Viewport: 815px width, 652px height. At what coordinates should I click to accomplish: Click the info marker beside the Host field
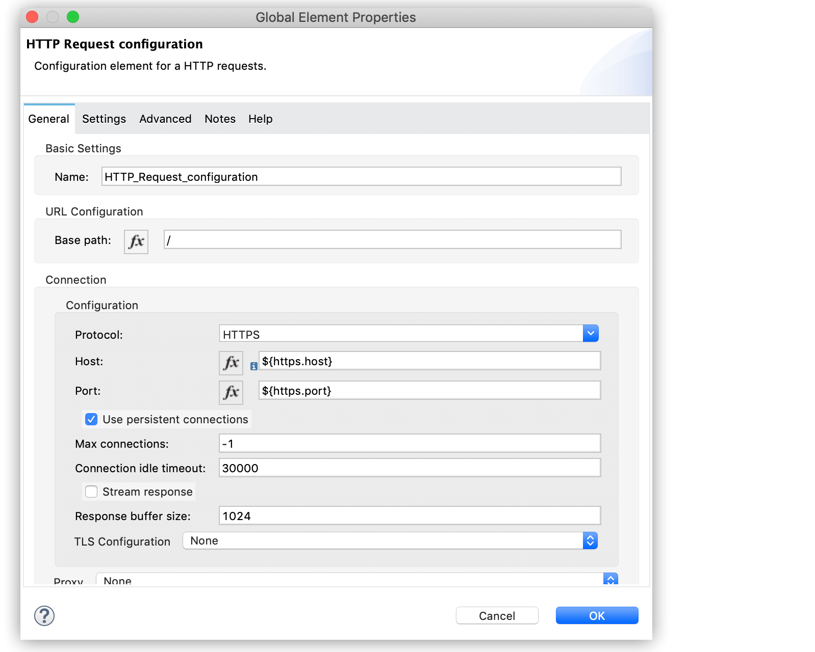254,366
